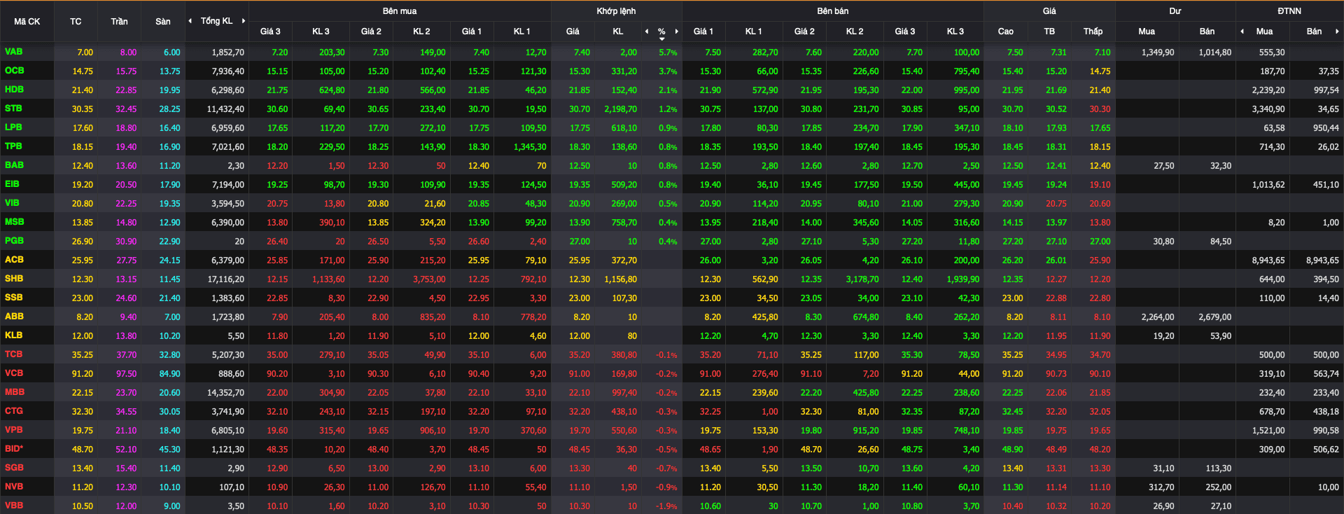The image size is (1344, 514).
Task: Sort by the Cao price column
Action: click(x=1005, y=32)
